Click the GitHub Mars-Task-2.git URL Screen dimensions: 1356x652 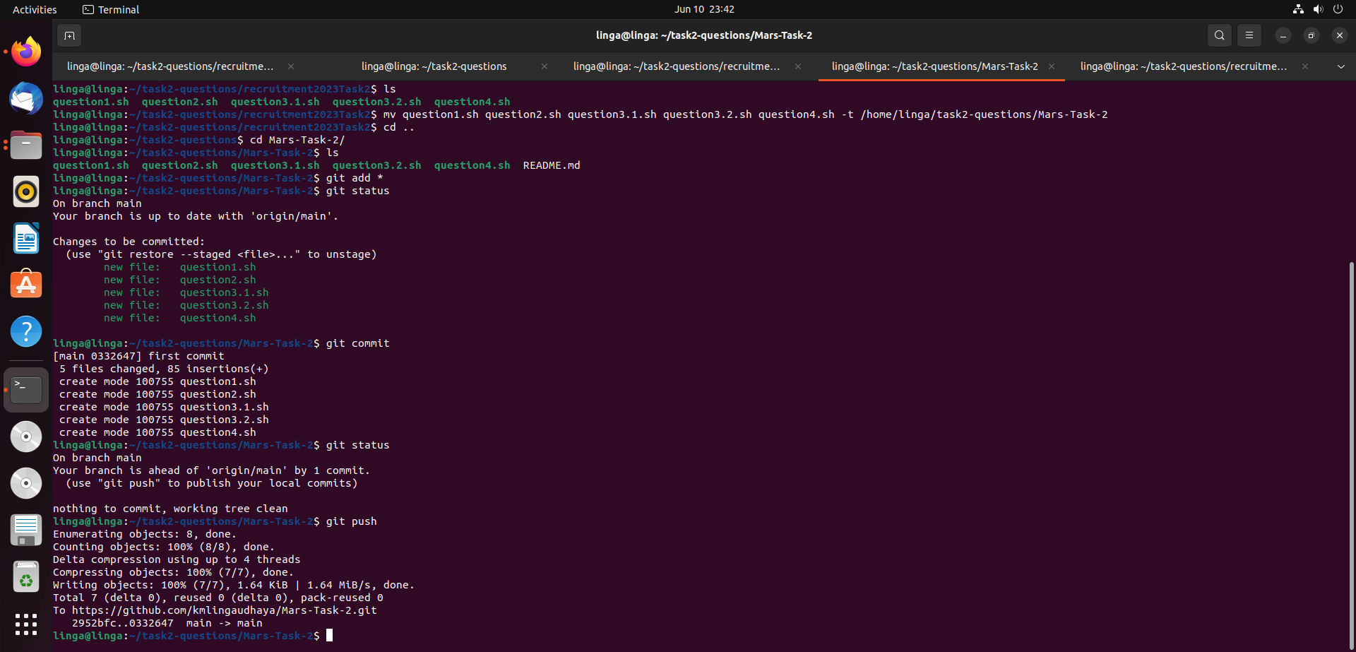coord(225,610)
